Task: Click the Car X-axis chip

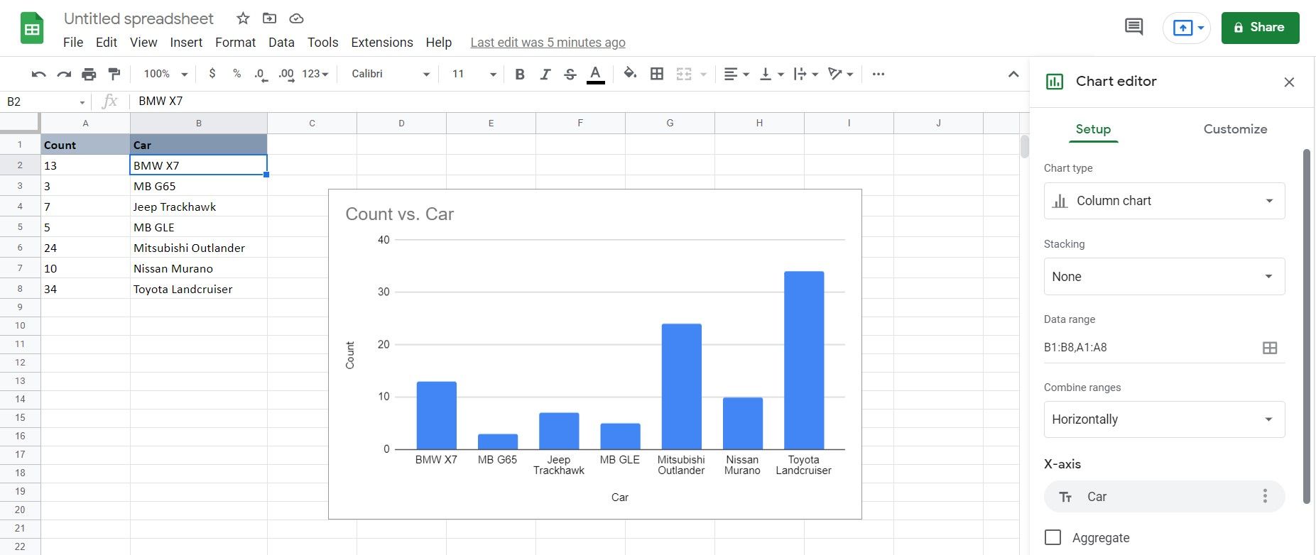Action: (x=1164, y=496)
